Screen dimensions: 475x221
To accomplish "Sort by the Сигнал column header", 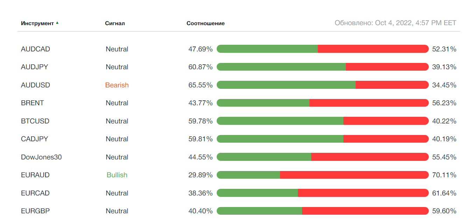I will [x=115, y=23].
